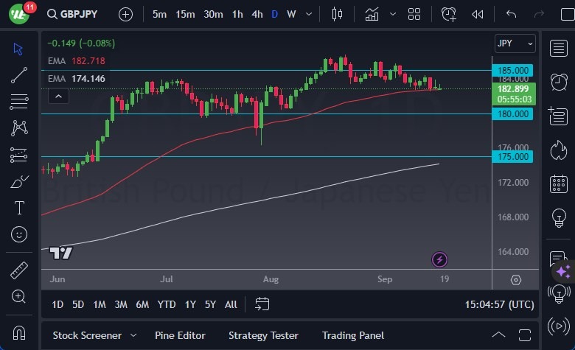This screenshot has width=575, height=350.
Task: Select the ruler measure tool
Action: [19, 270]
